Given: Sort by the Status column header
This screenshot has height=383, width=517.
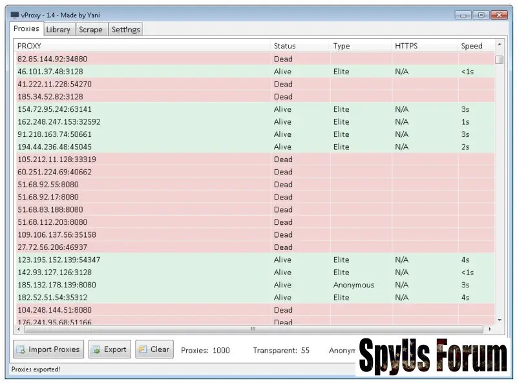Looking at the screenshot, I should pos(284,46).
